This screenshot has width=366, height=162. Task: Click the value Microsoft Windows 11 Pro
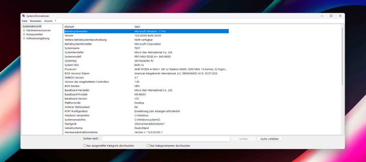pyautogui.click(x=150, y=31)
